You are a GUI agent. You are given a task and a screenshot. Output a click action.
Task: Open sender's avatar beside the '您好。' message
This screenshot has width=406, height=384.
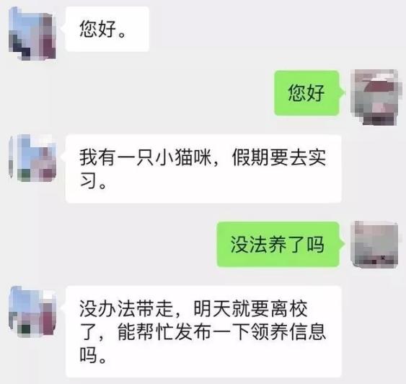pos(32,33)
